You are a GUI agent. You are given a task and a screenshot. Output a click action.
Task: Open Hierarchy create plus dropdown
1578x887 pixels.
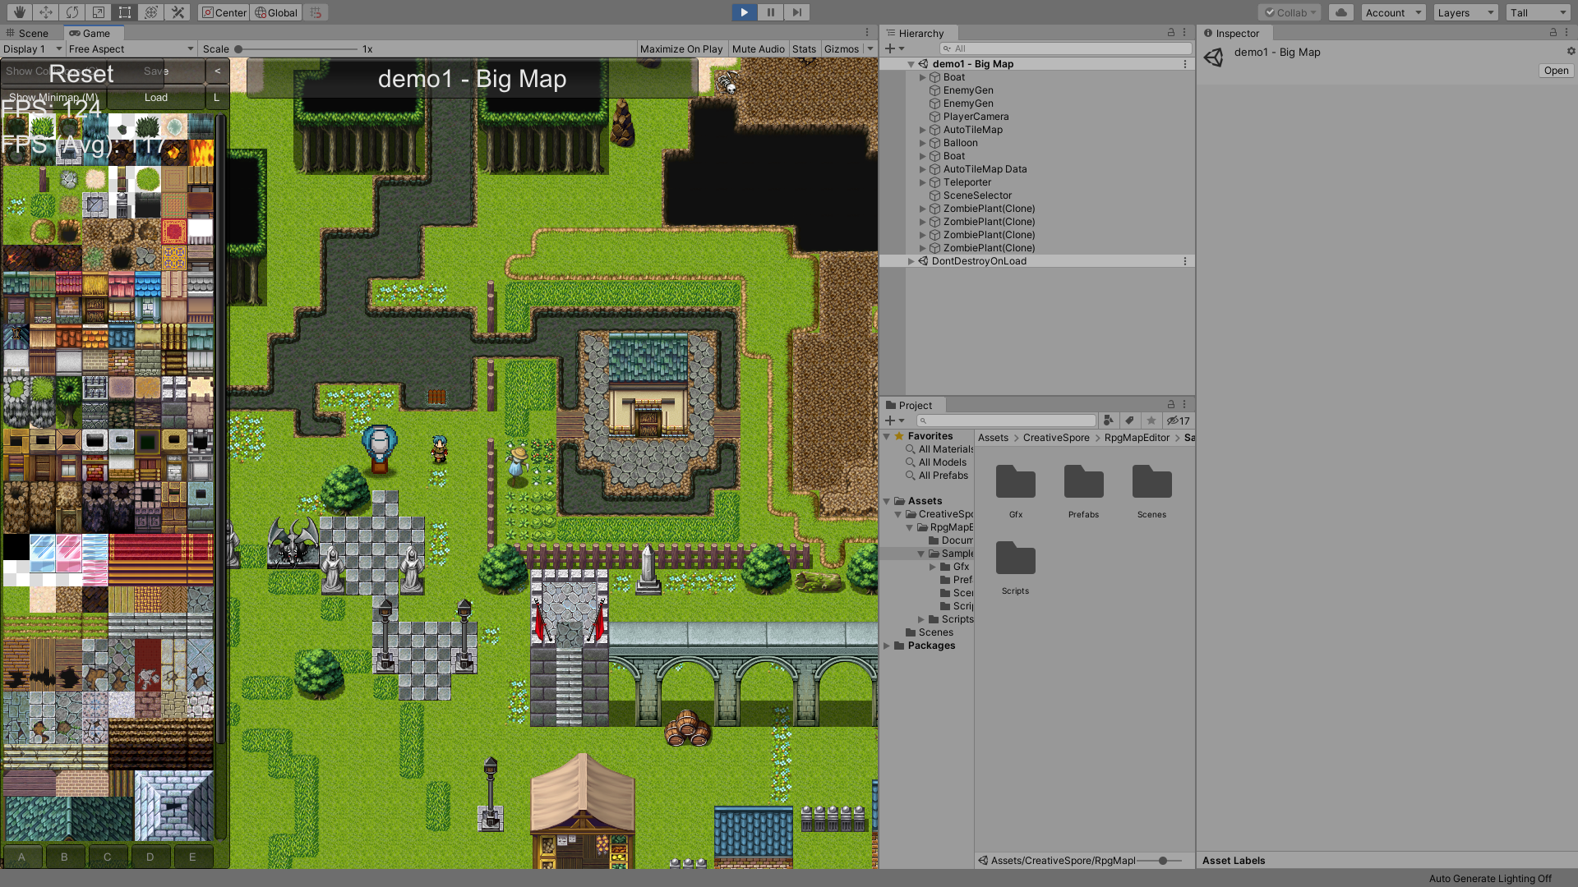pyautogui.click(x=894, y=48)
